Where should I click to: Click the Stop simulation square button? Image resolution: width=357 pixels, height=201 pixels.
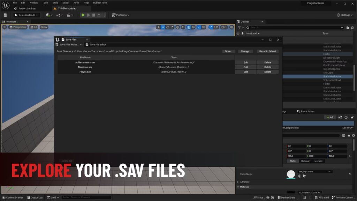point(93,15)
